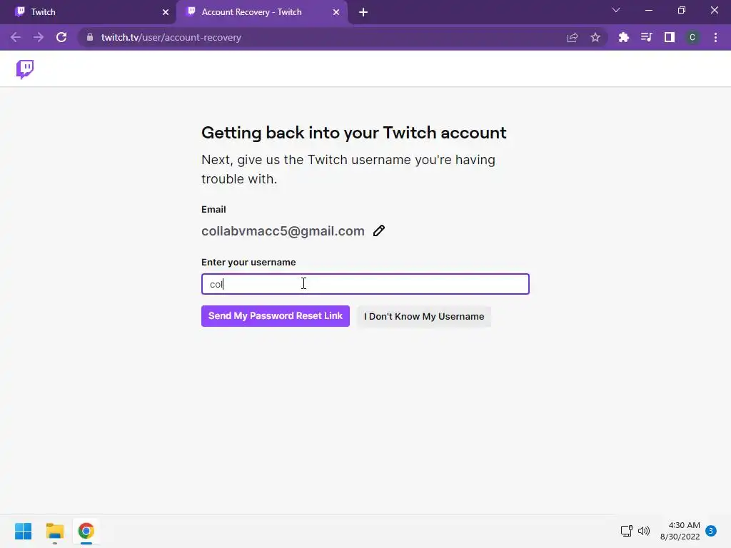Click I Don't Know My Username
731x548 pixels.
pyautogui.click(x=424, y=316)
